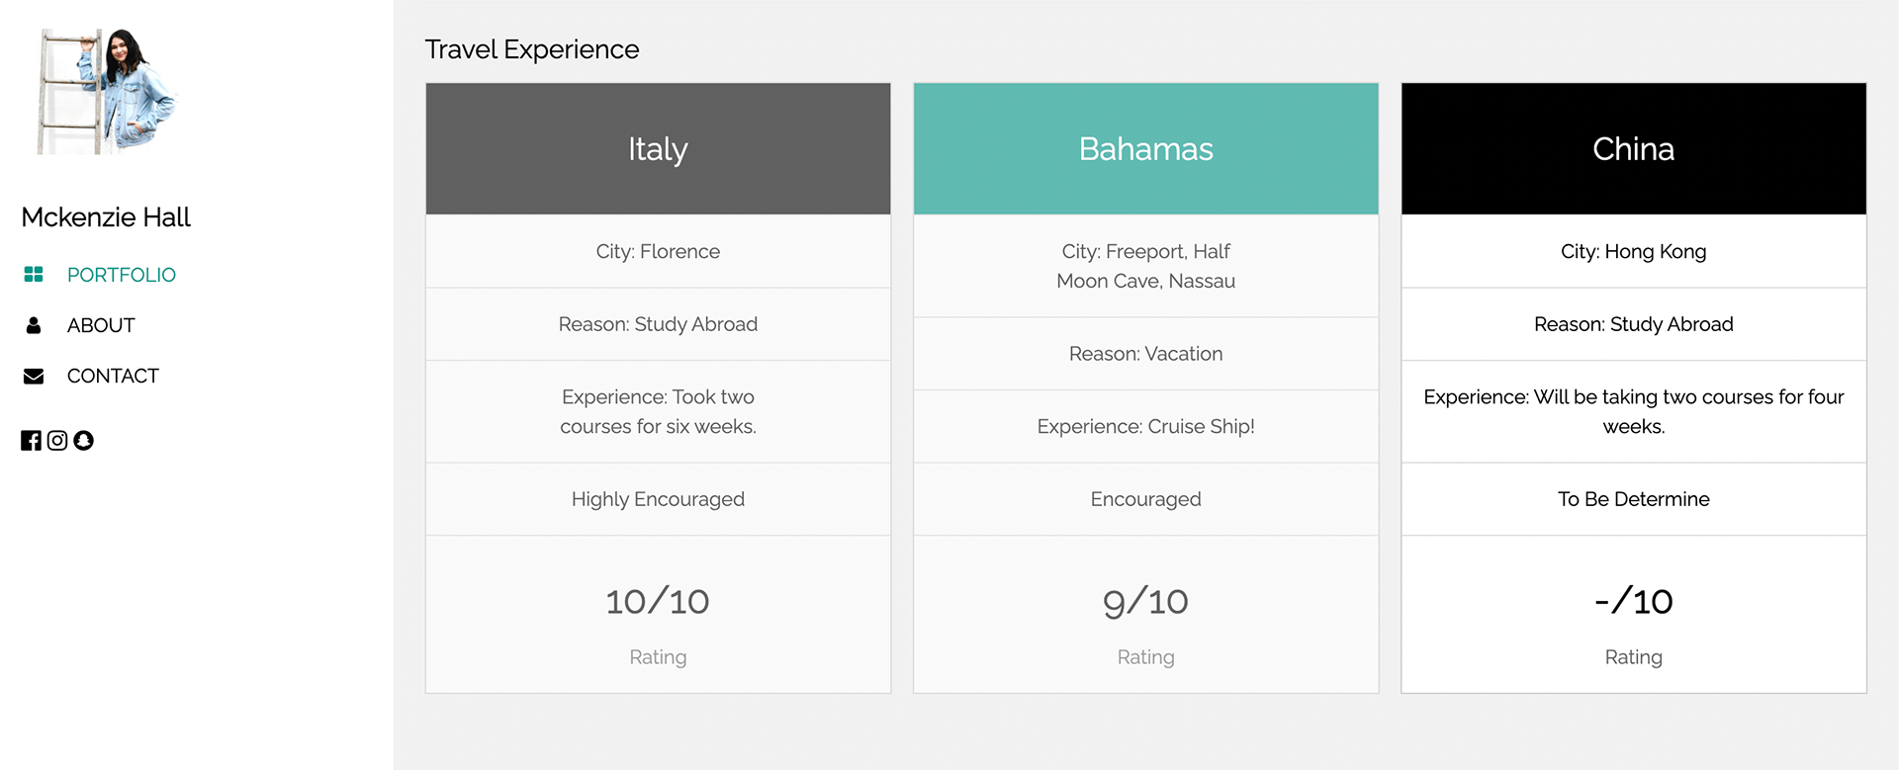Open the Facebook social icon
1899x770 pixels.
coord(31,441)
